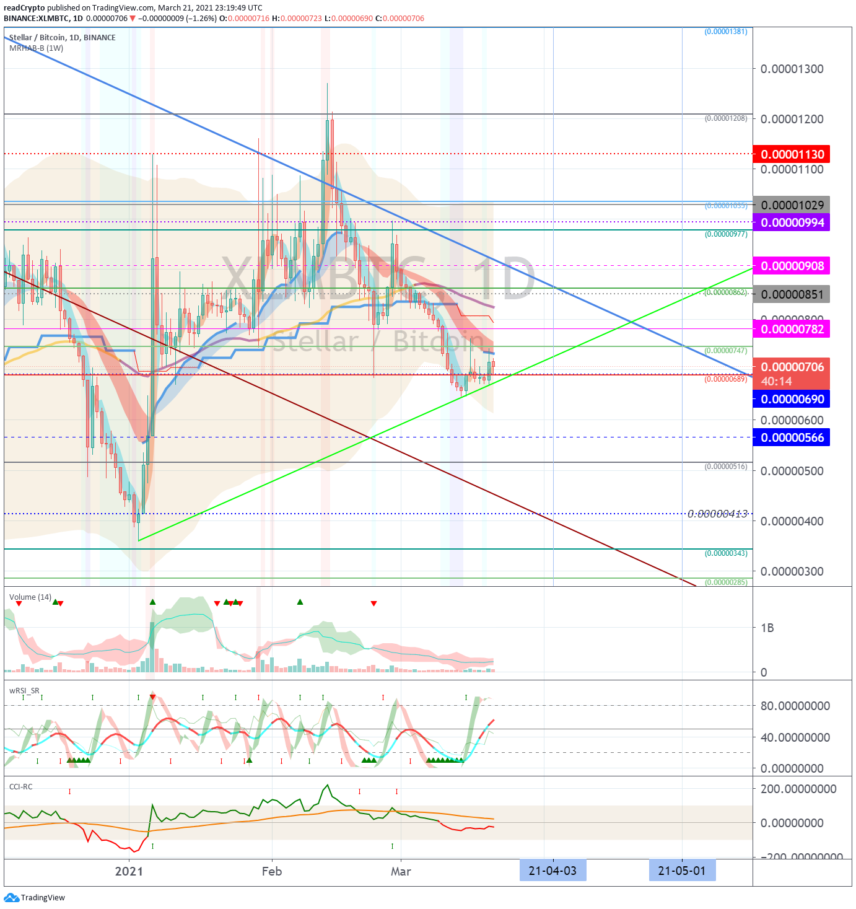856x909 pixels.
Task: Click the Stellar / Bitcoin, 1D, BINANCE title
Action: click(x=63, y=37)
